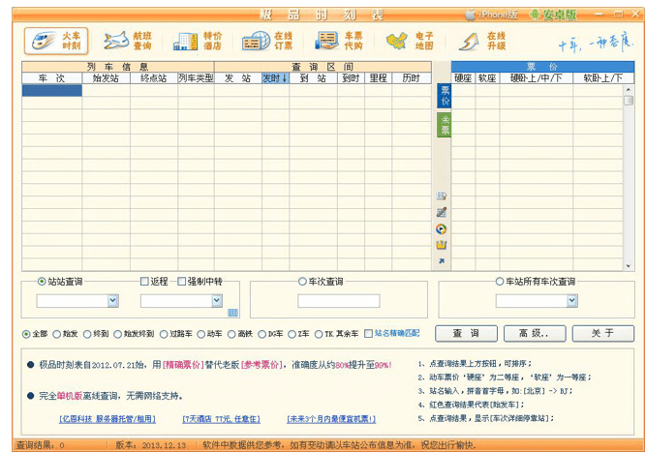Select the 车次查询 radio button

point(302,282)
